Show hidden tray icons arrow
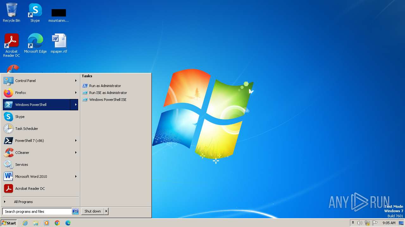Screen dimensions: 405x227 [353, 223]
